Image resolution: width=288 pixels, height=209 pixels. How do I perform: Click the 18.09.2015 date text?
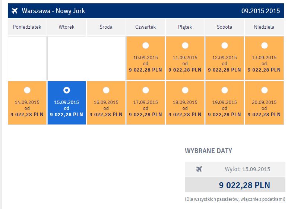point(185,102)
